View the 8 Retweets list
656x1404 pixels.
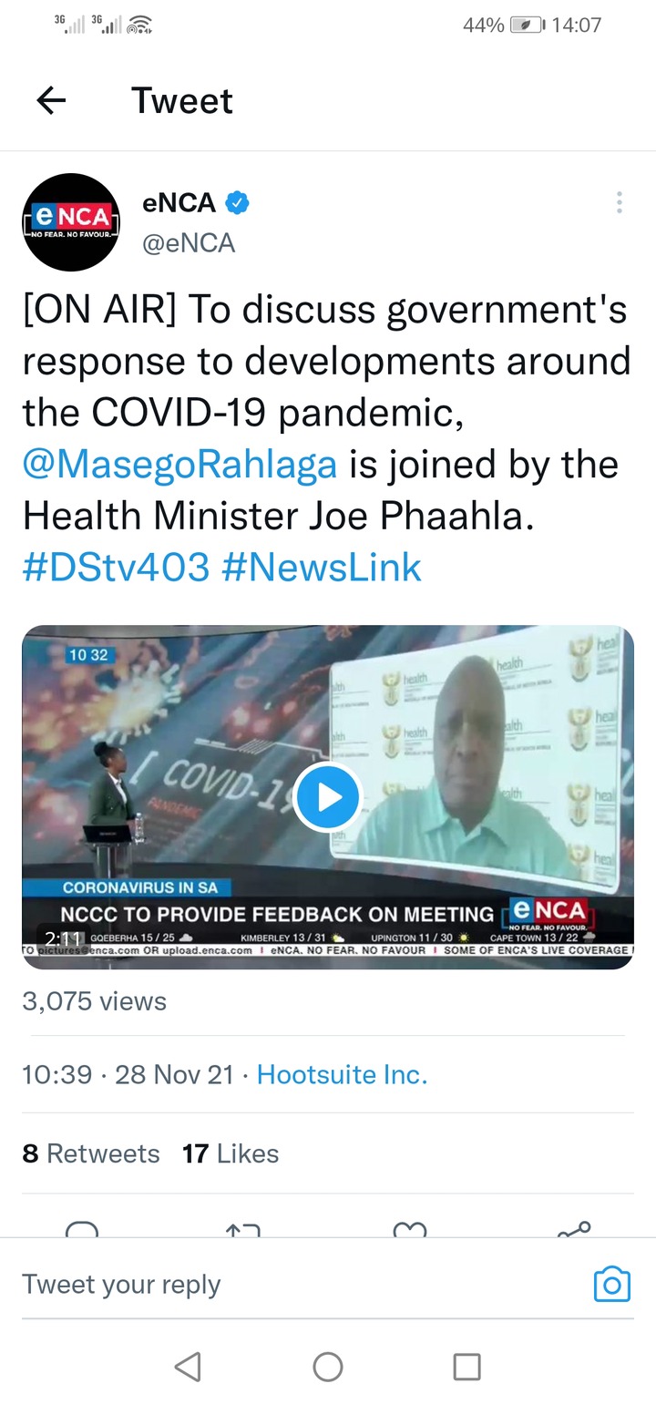click(x=91, y=1153)
